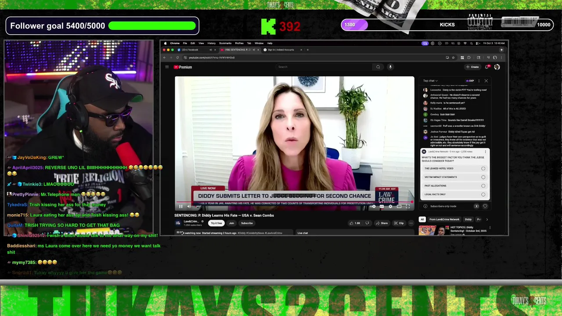Open the Profiles menu
The height and width of the screenshot is (316, 562).
pos(239,43)
